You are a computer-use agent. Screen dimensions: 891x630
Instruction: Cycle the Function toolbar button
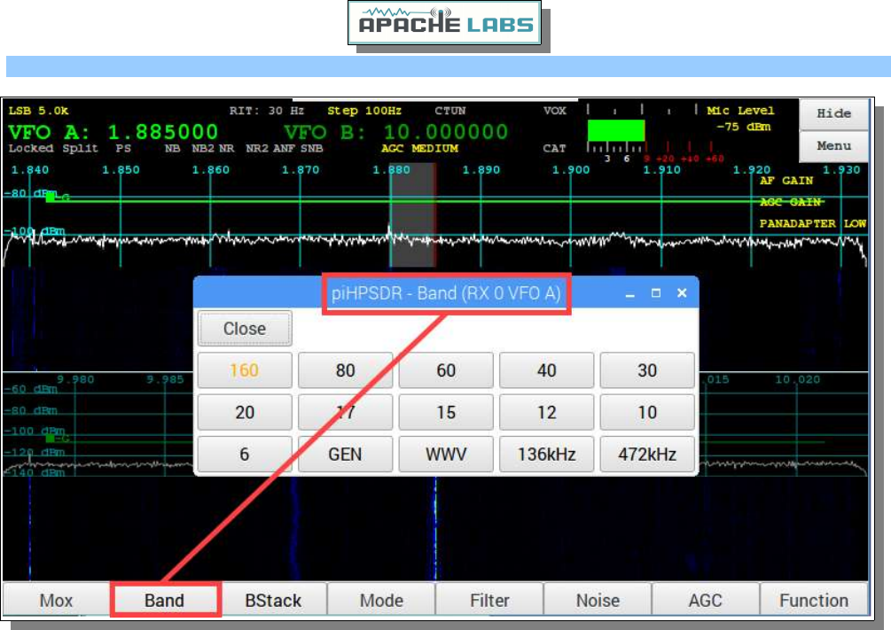(814, 600)
